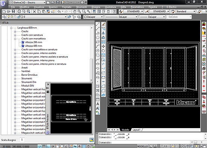Image resolution: width=207 pixels, height=148 pixels.
Task: Open the workspace dropdown ElettraCAD - Electric
Action: [28, 2]
